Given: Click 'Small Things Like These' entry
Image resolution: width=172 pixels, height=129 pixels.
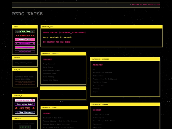Looking at the screenshot, I should pos(104,121).
